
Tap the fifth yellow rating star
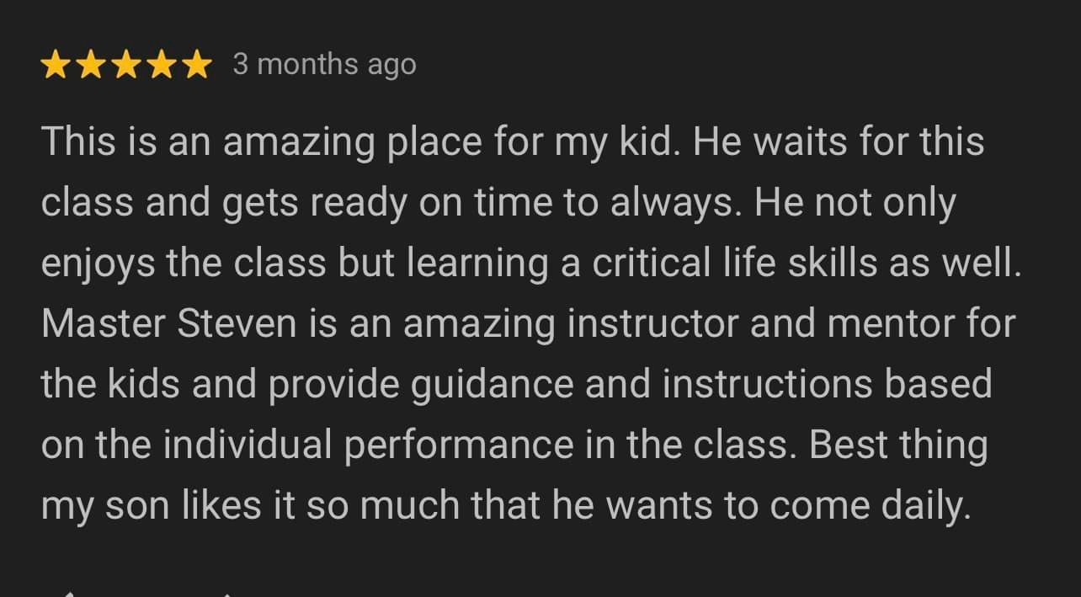coord(197,65)
